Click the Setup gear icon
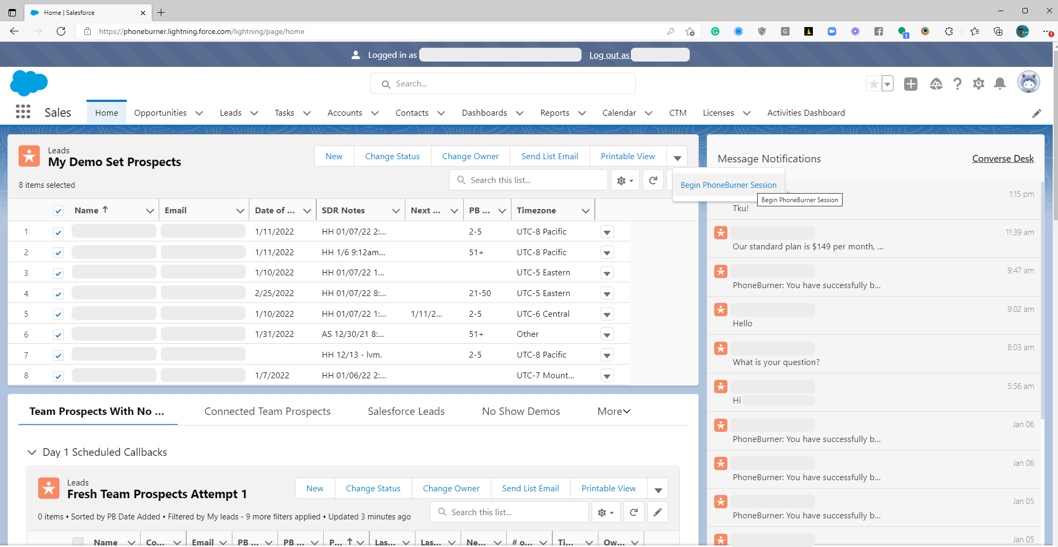The width and height of the screenshot is (1058, 547). [x=979, y=83]
